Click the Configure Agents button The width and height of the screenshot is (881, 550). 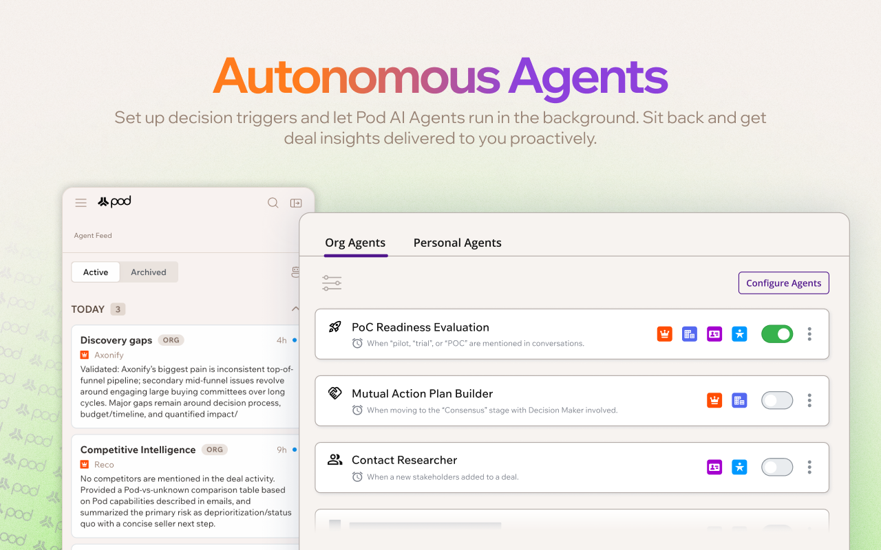click(x=783, y=283)
